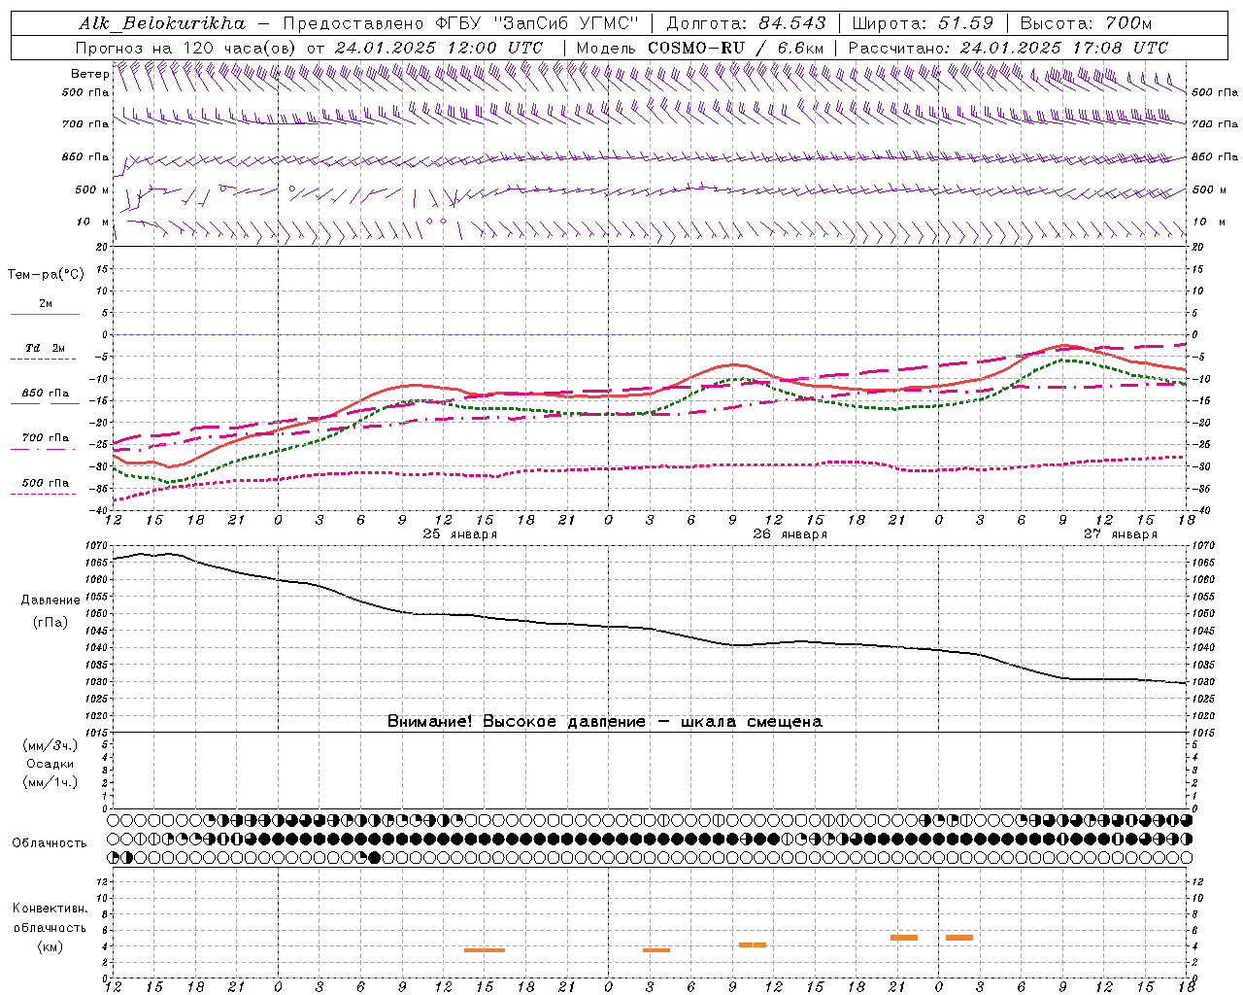Click the Высота: 700м header field

click(x=1086, y=23)
